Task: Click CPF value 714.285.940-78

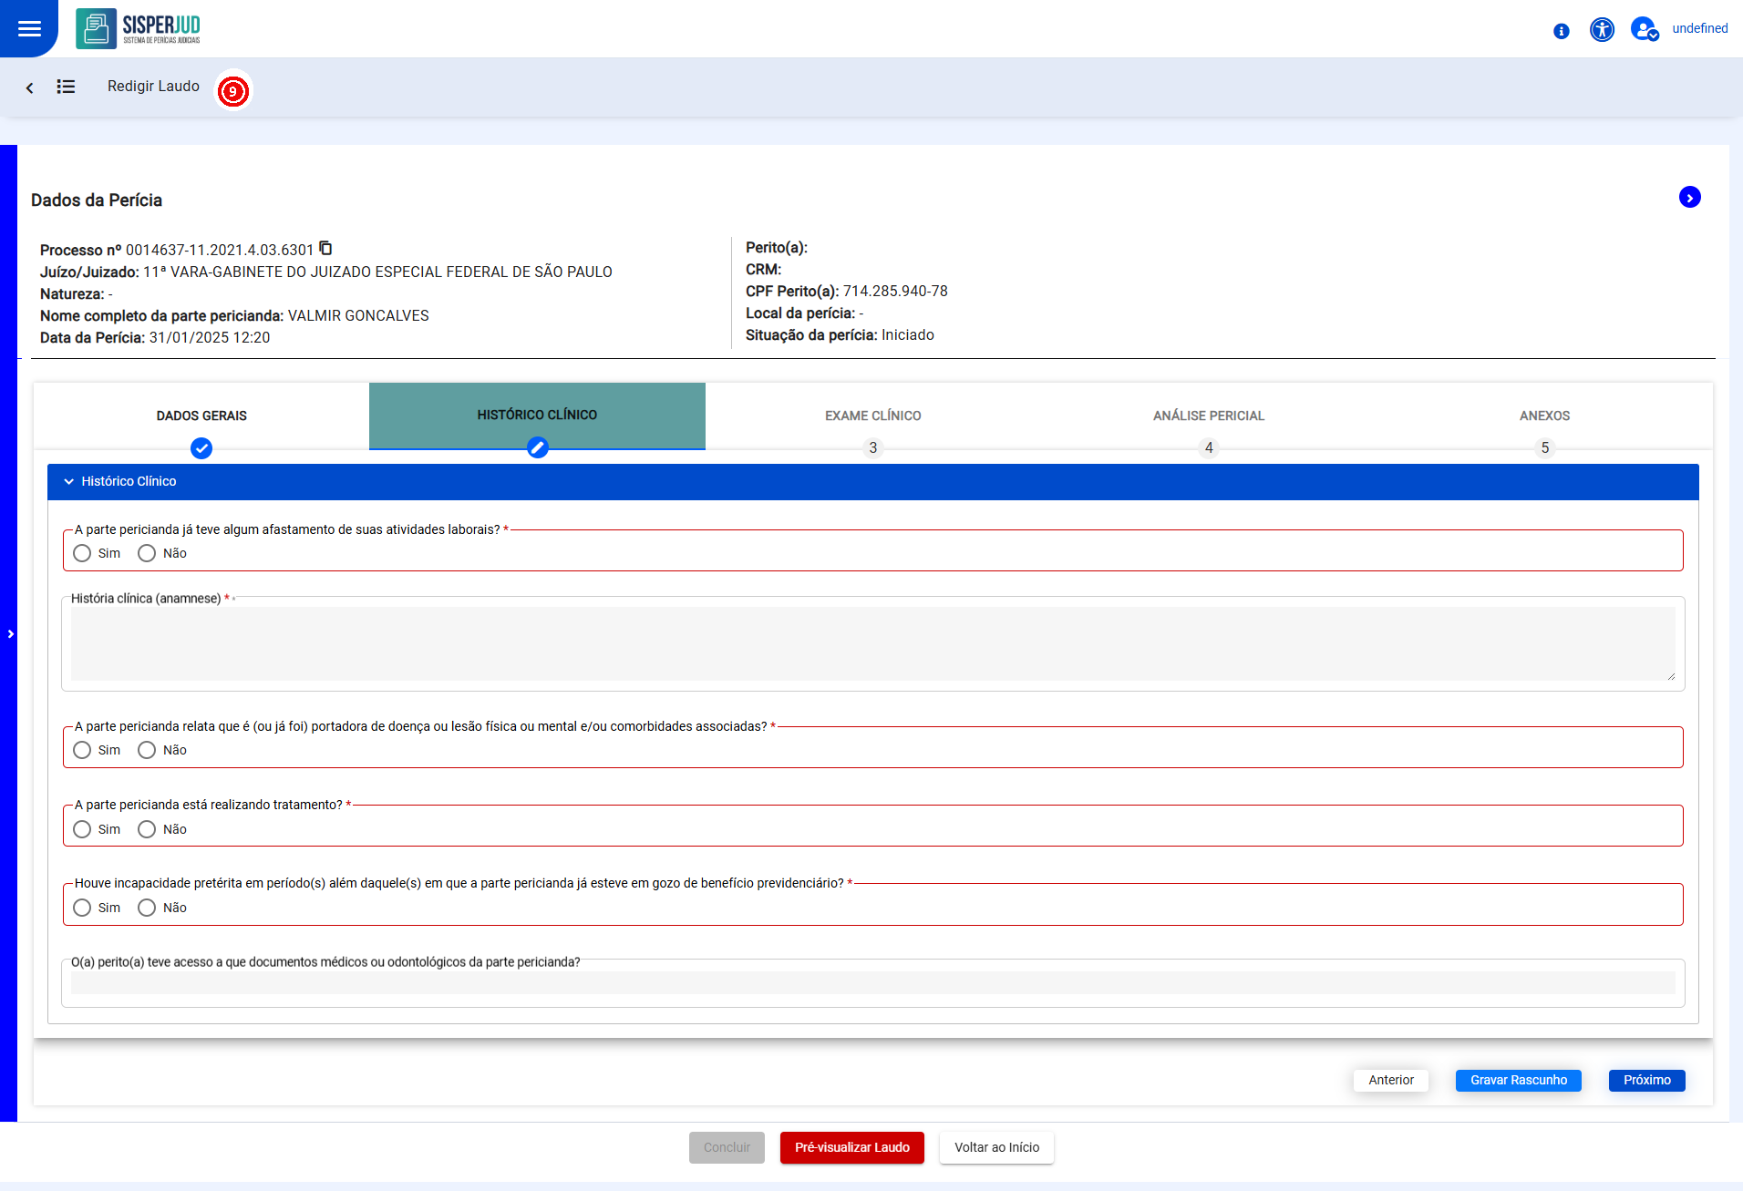Action: tap(895, 291)
